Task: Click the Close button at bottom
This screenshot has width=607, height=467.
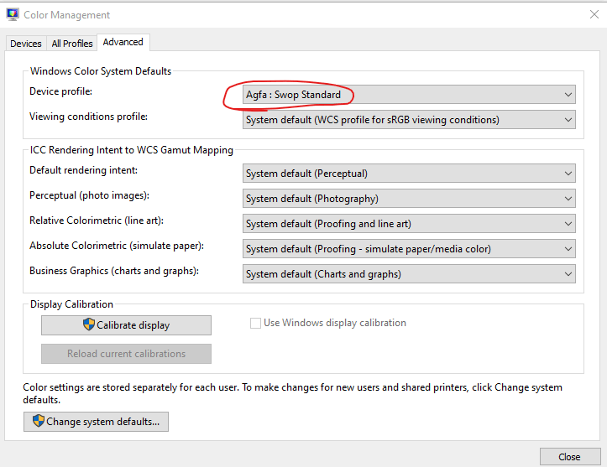Action: pos(570,457)
